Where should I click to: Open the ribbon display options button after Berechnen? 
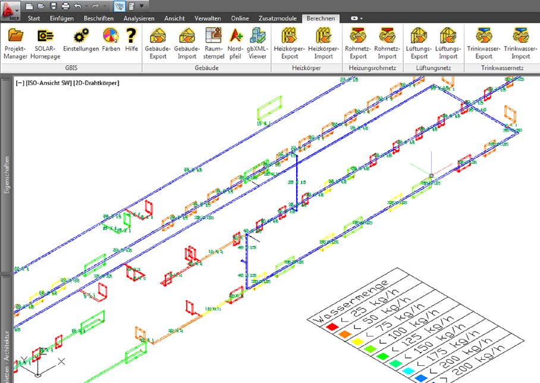(356, 18)
